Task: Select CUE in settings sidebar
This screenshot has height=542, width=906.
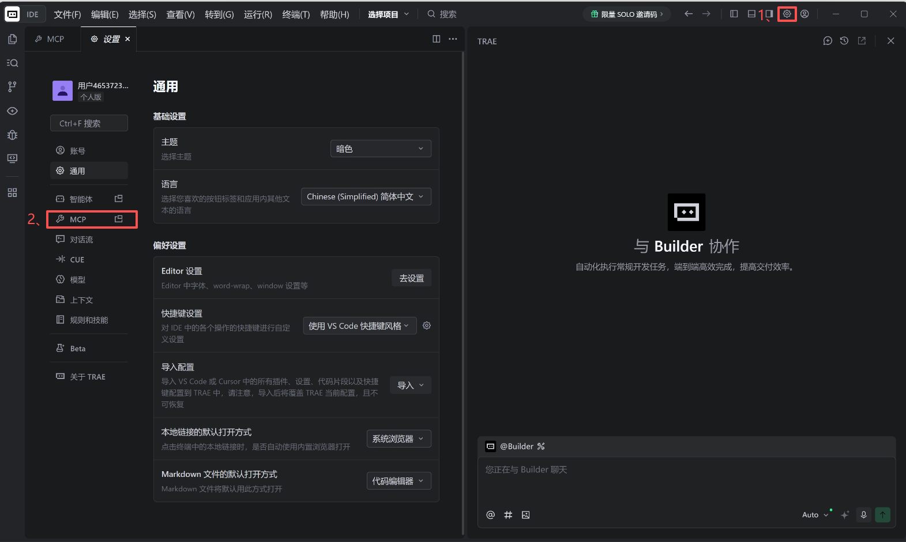Action: click(89, 259)
